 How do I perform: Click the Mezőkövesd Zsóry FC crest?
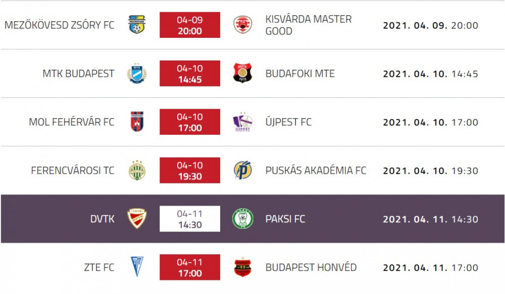[x=137, y=25]
